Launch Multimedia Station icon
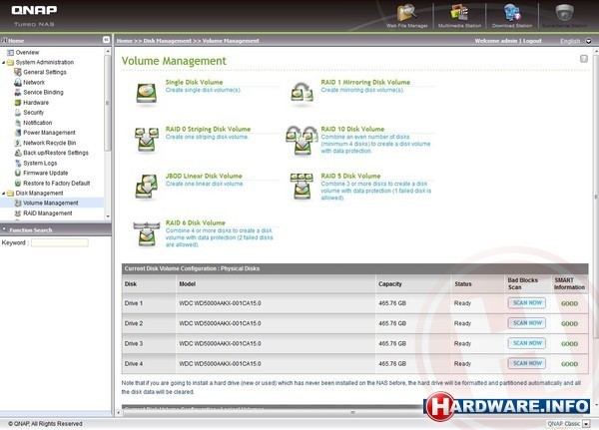 click(x=459, y=13)
